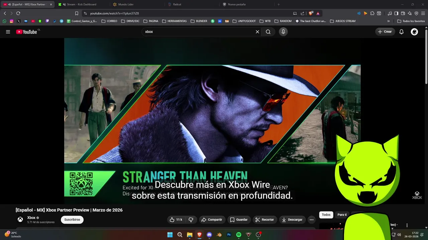Bookmark this page from the address bar

(77, 13)
